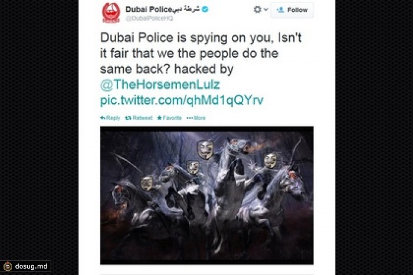
Task: Click the Dubai Police display name
Action: coord(162,9)
